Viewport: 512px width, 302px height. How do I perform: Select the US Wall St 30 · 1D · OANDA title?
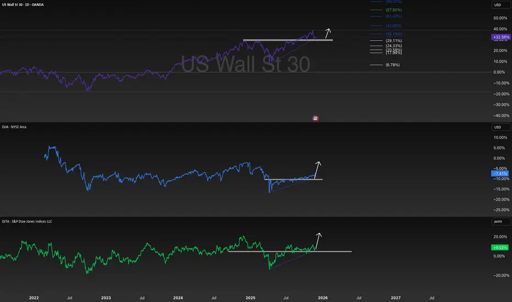[23, 4]
